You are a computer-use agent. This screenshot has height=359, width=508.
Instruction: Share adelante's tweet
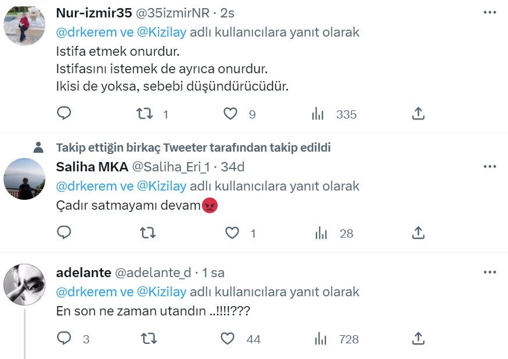[418, 339]
